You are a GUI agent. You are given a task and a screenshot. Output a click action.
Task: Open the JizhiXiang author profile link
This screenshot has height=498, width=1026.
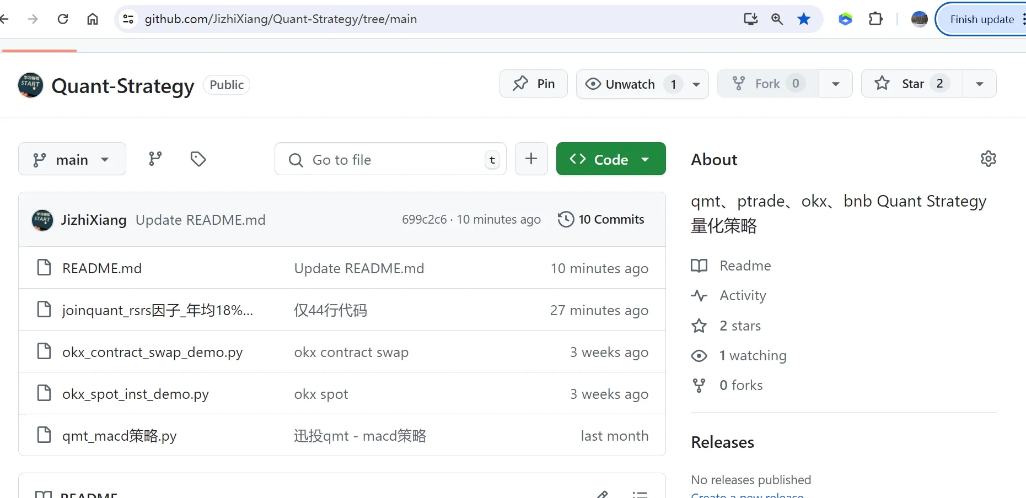tap(94, 220)
